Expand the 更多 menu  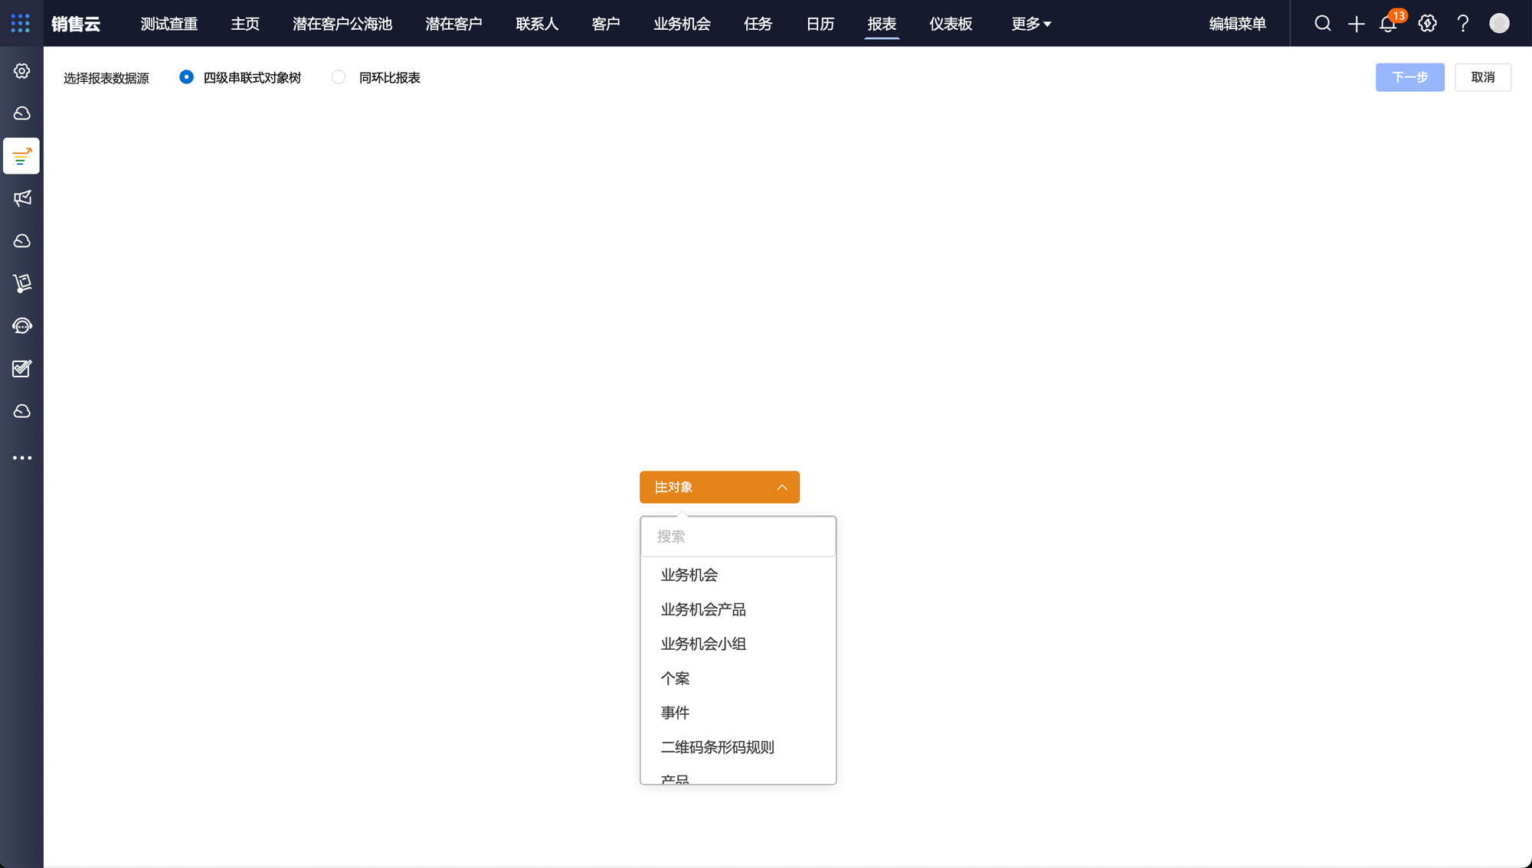1030,24
